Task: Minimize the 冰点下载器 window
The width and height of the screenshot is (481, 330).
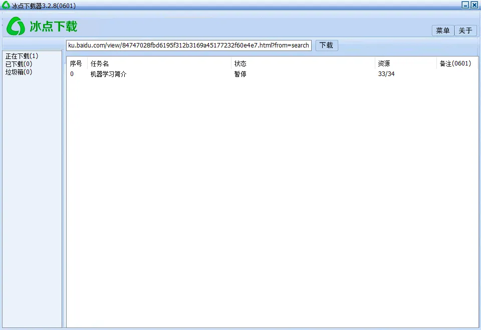Action: 465,5
